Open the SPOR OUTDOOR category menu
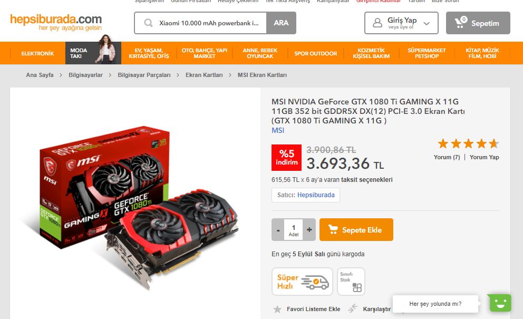The width and height of the screenshot is (523, 319). 315,53
